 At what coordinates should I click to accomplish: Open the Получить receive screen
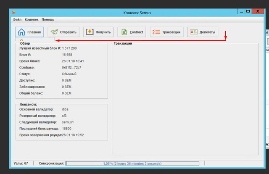pyautogui.click(x=98, y=32)
